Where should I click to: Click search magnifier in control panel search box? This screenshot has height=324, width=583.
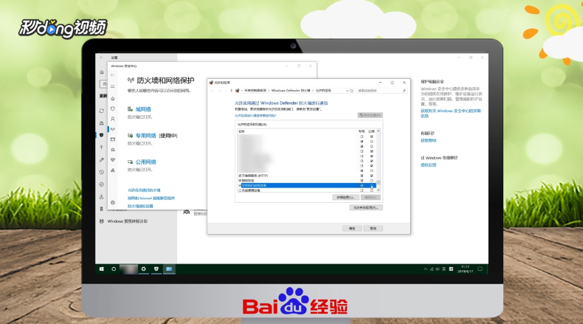coord(404,91)
